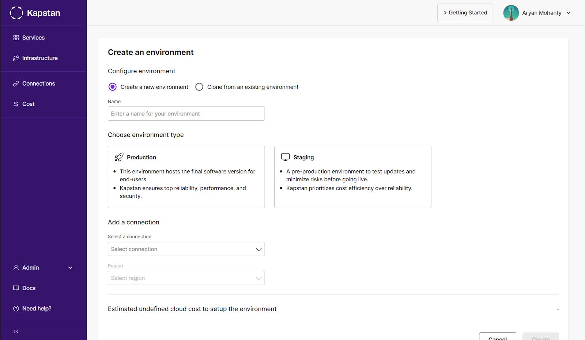Click the Connections link icon
Screen dimensions: 585x340
coord(16,84)
